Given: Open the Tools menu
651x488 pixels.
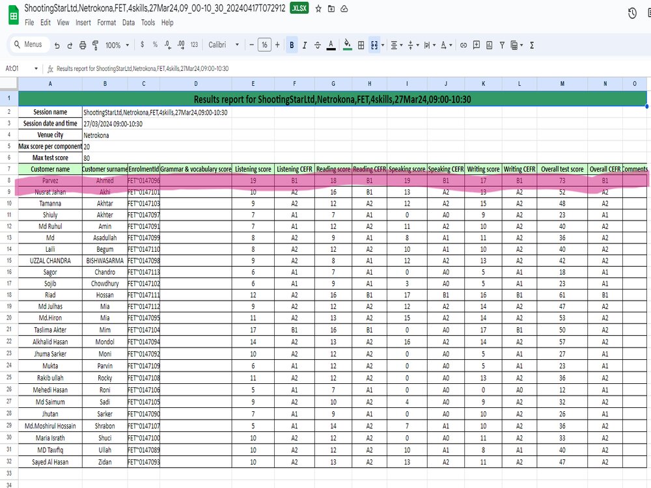Looking at the screenshot, I should click(148, 22).
